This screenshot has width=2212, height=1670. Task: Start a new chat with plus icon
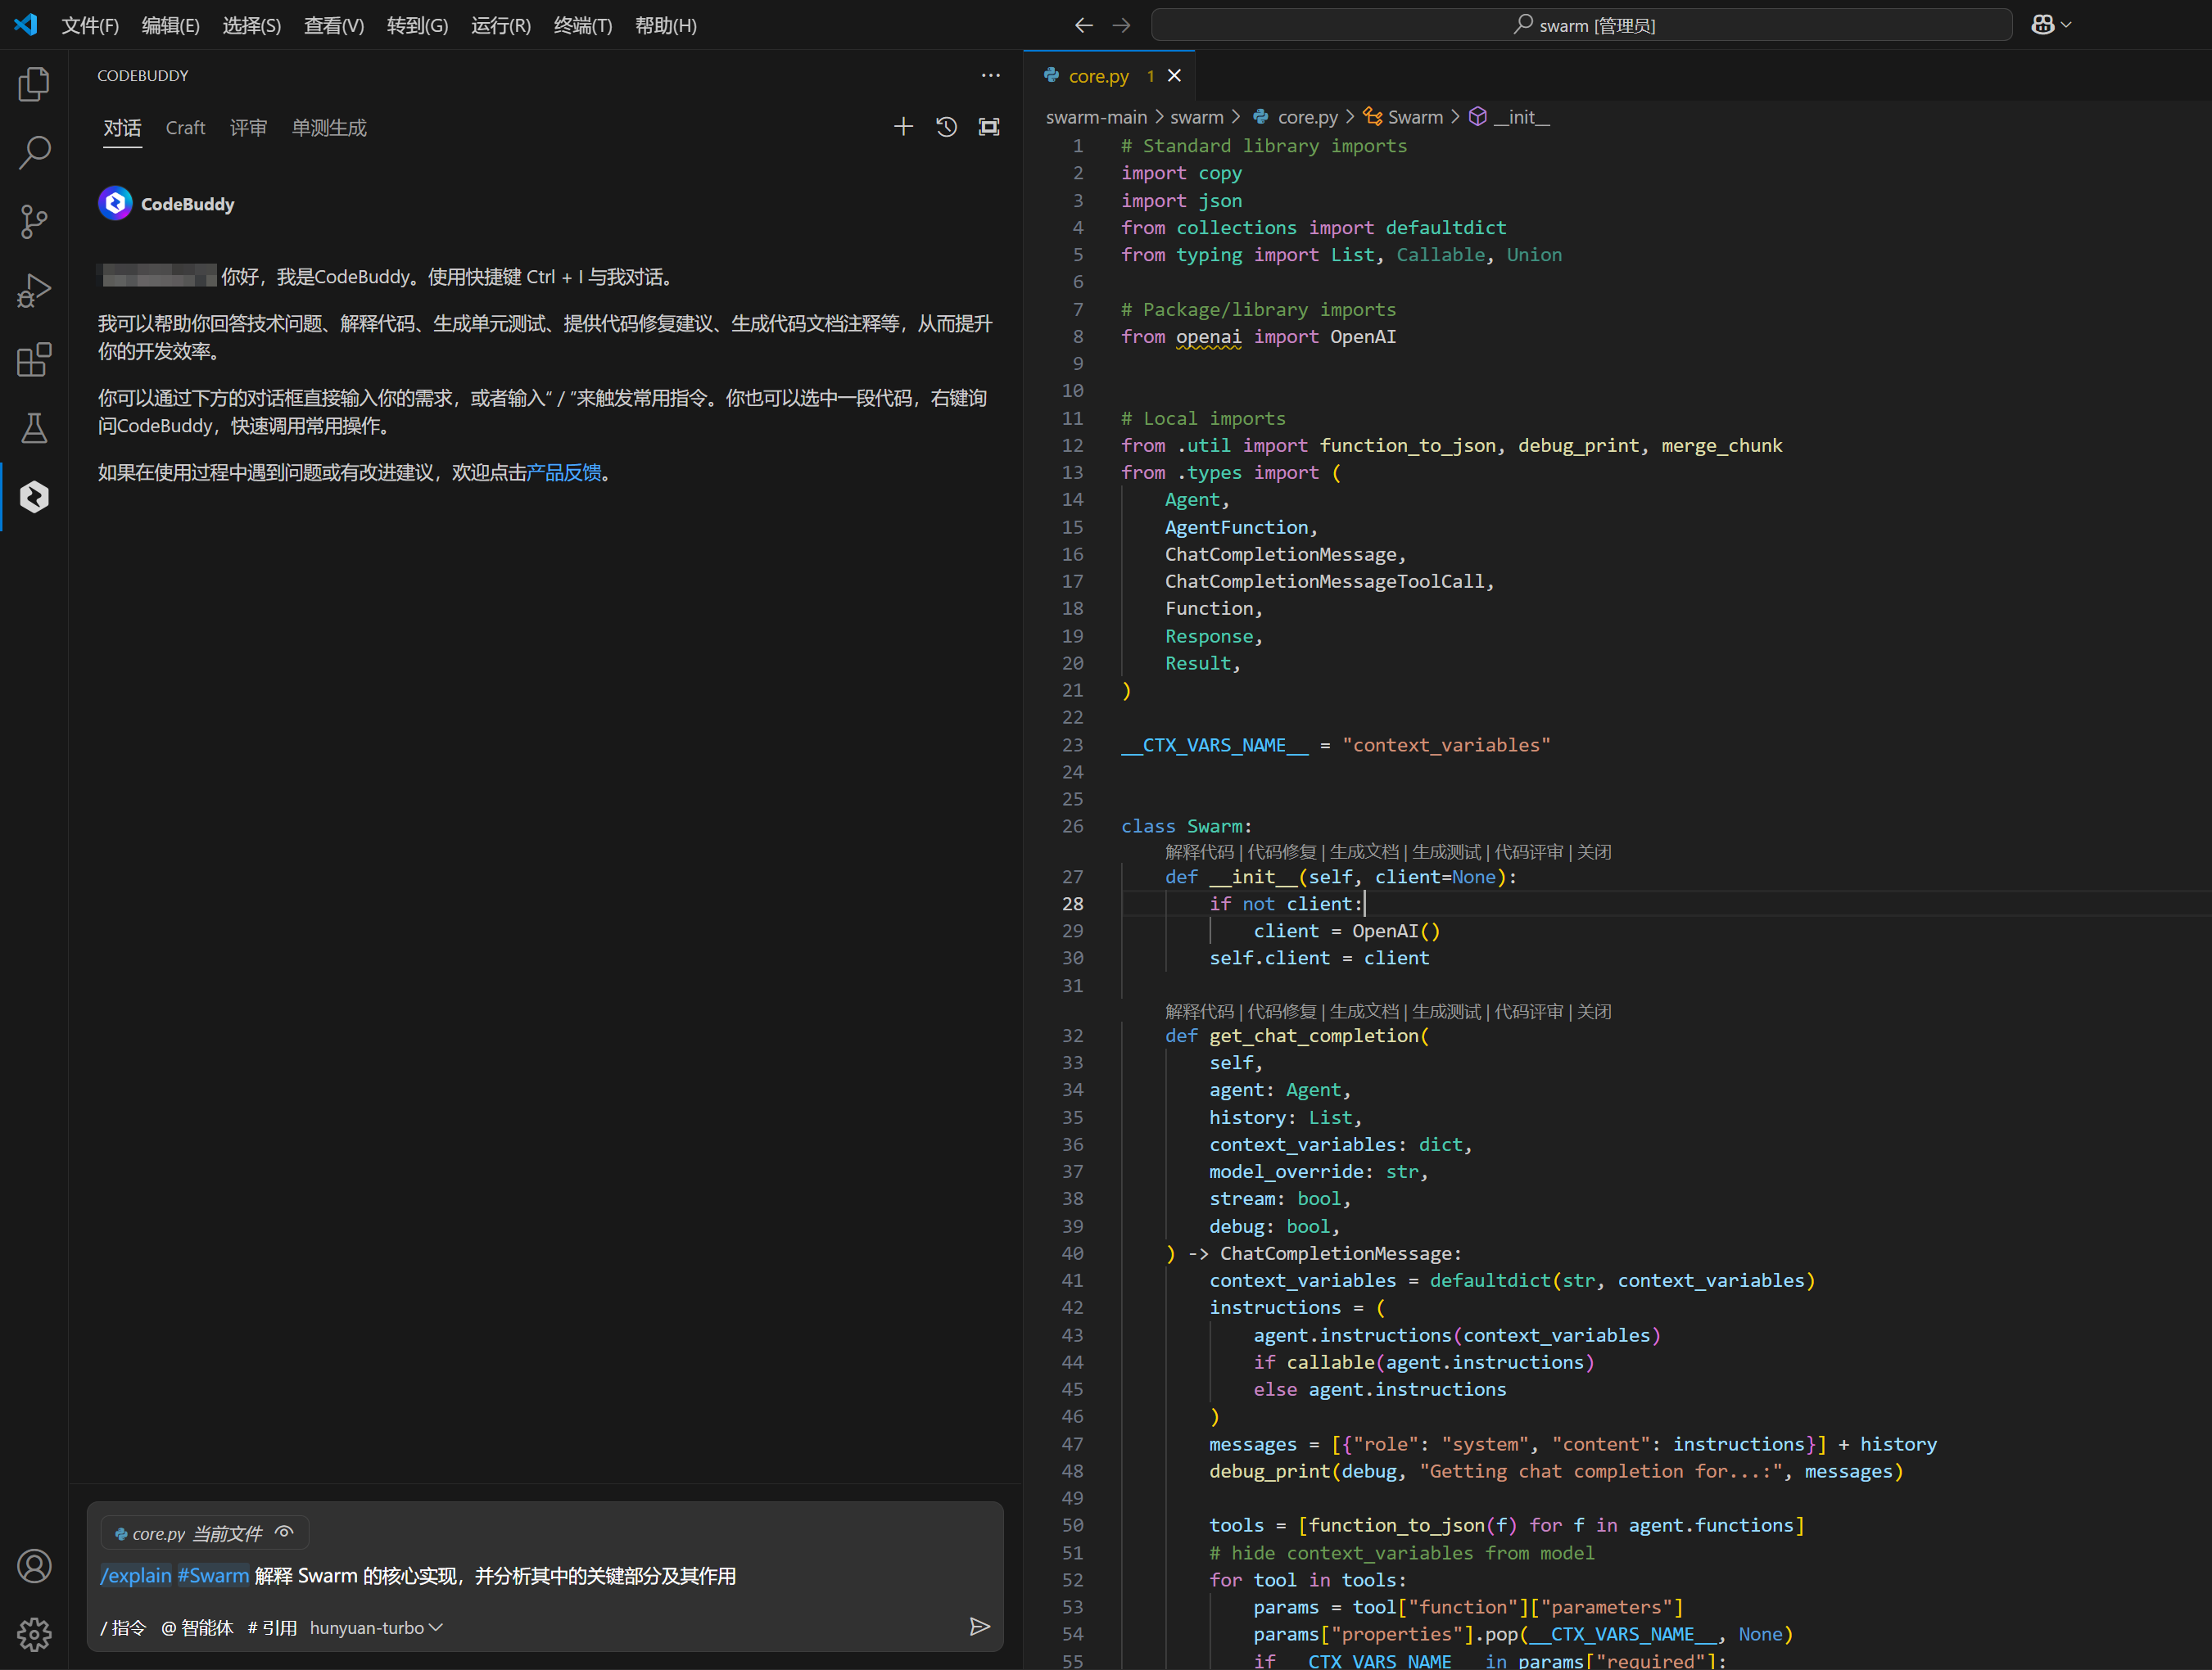coord(903,127)
